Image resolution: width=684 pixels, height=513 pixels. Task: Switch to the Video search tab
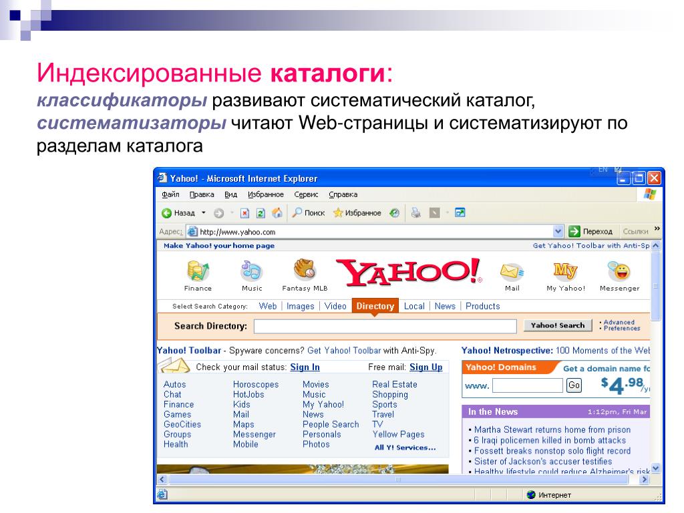coord(335,306)
